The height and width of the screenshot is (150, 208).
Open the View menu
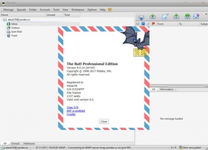[x=65, y=10]
